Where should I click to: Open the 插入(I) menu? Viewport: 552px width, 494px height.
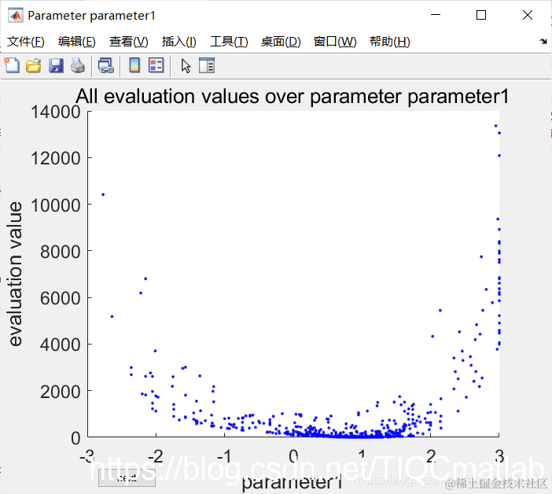[178, 42]
